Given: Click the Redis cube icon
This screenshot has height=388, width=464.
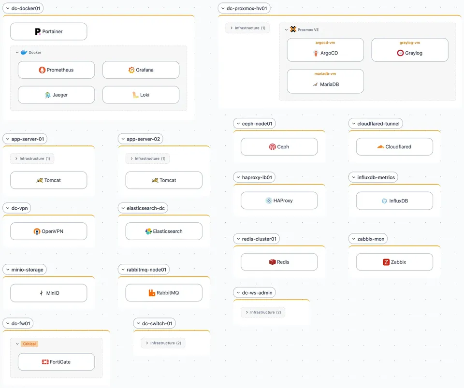Looking at the screenshot, I should [x=272, y=262].
